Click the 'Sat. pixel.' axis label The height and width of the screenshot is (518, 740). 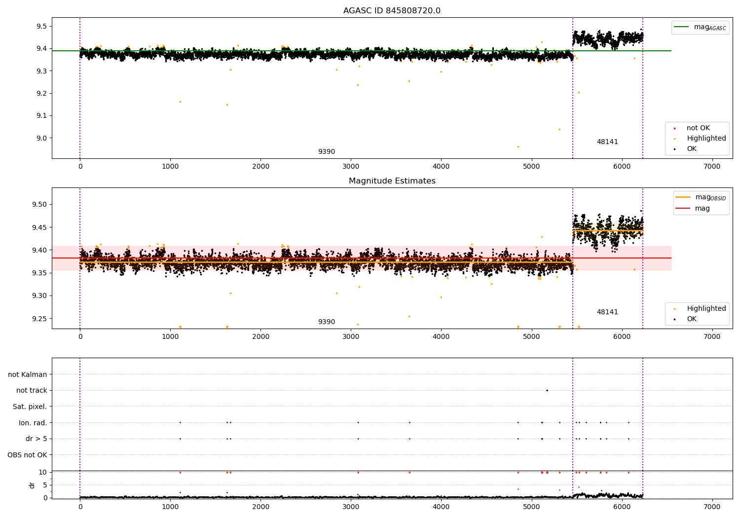[x=30, y=407]
